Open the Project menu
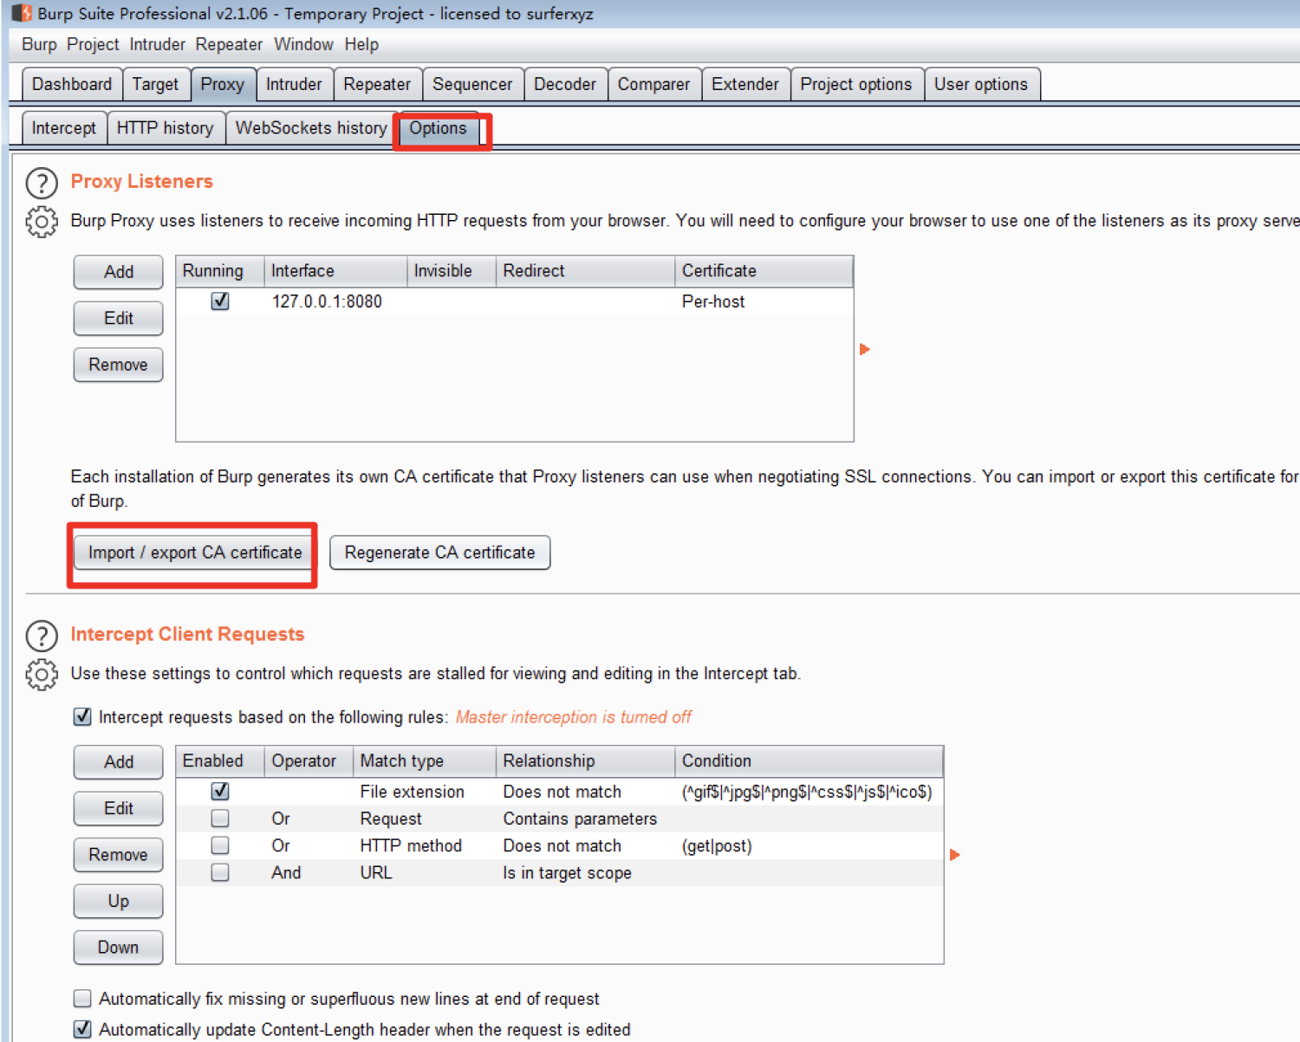 93,44
